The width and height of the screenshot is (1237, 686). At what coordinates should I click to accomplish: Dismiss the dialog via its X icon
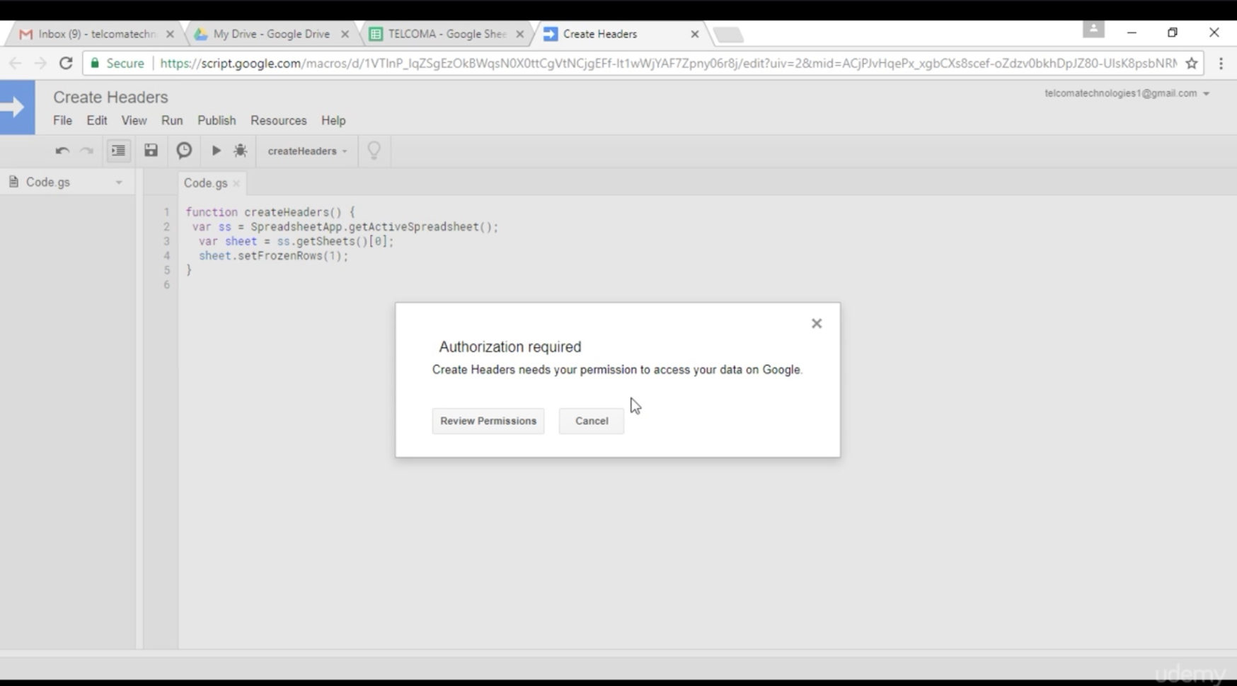(x=816, y=323)
